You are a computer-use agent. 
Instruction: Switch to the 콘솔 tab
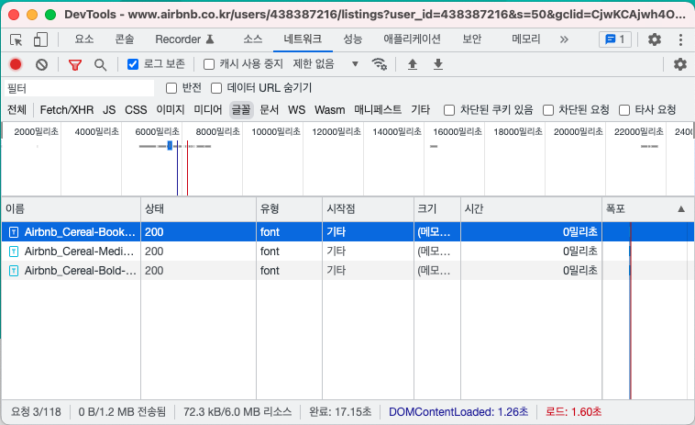[125, 39]
